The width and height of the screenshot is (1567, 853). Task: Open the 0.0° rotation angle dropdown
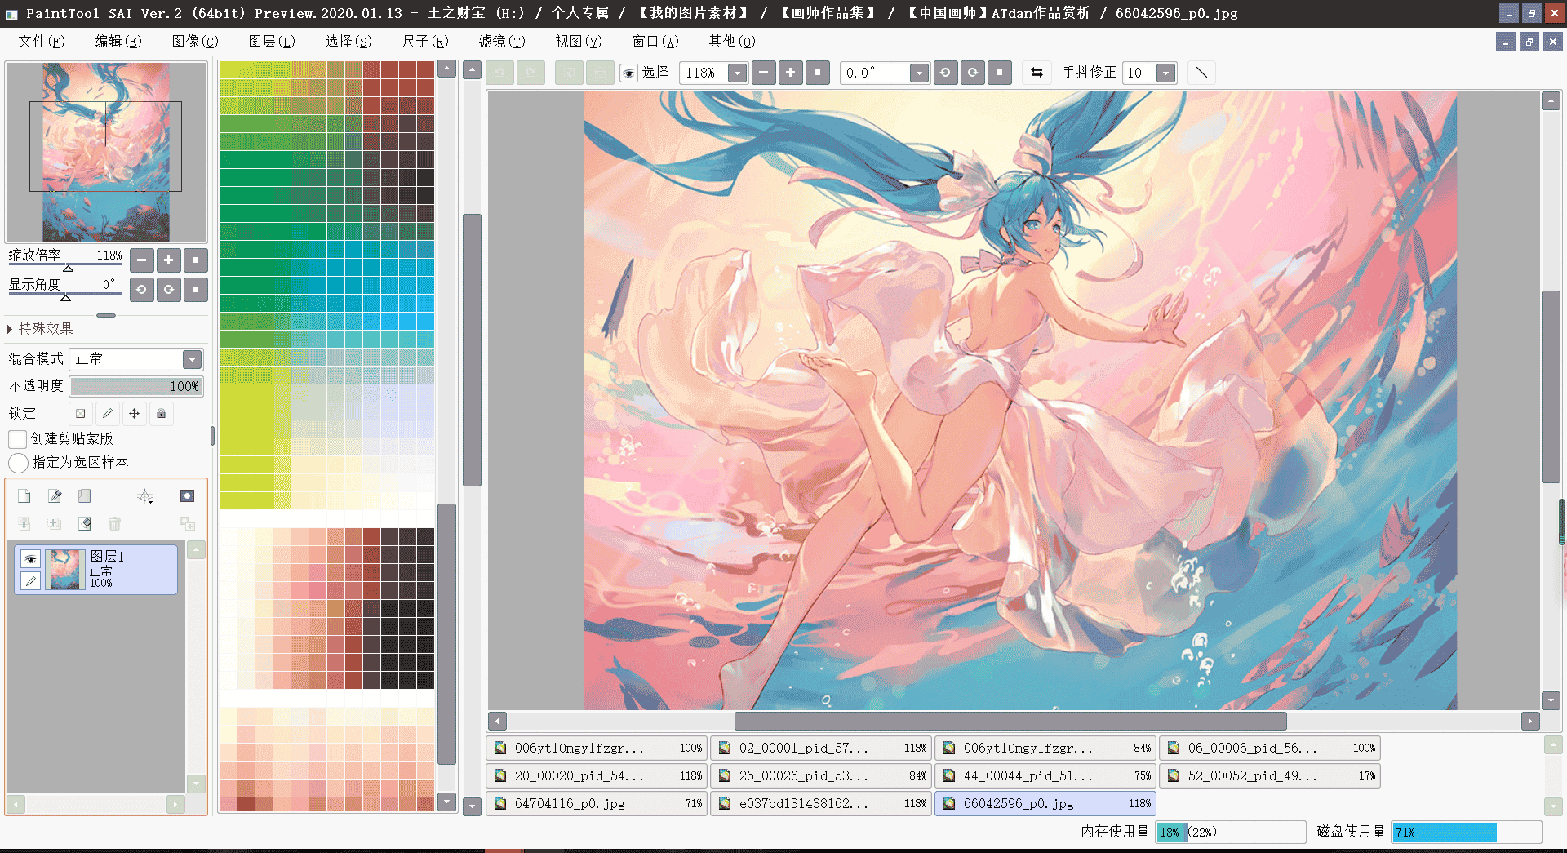(x=919, y=73)
